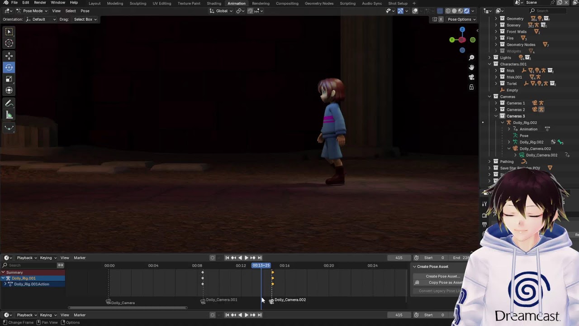
Task: Switch to the Geometry Nodes workspace tab
Action: click(x=319, y=3)
